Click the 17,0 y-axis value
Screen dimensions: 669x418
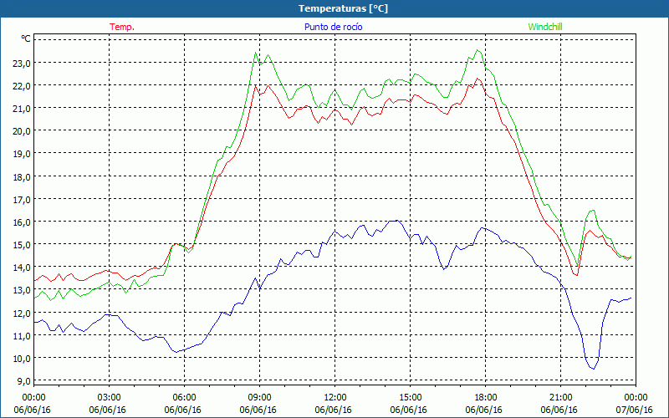(x=23, y=199)
